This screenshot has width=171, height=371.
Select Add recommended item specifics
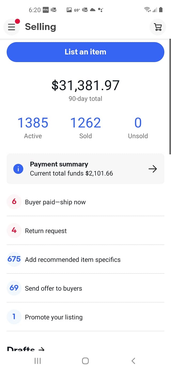[85, 259]
